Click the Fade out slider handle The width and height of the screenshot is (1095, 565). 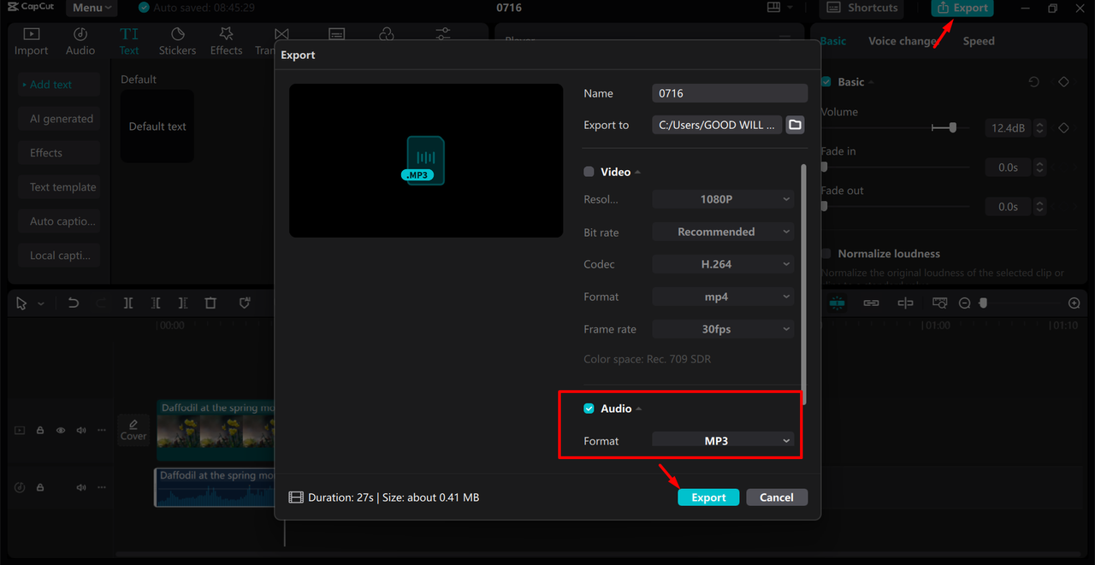[x=825, y=206]
